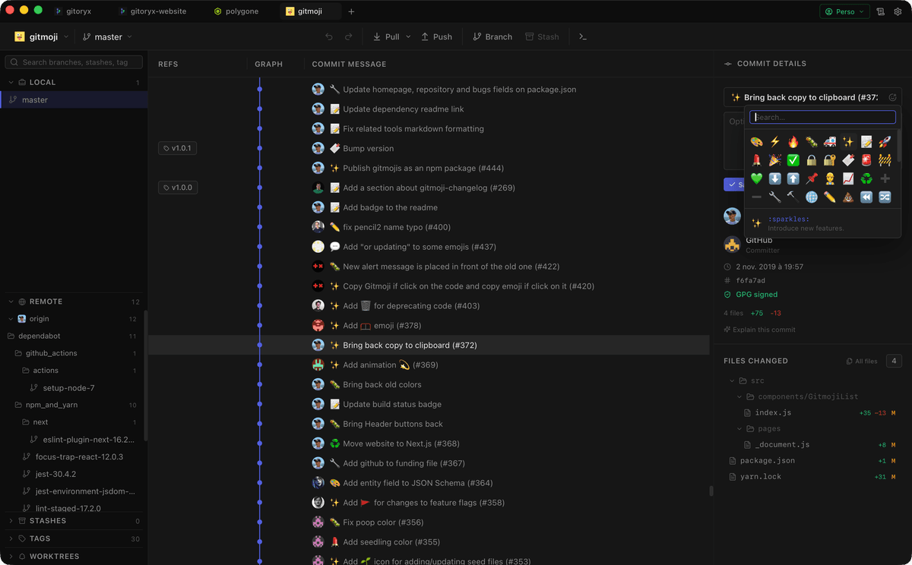The image size is (912, 565).
Task: Collapse the LOCAL branches section
Action: (11, 82)
